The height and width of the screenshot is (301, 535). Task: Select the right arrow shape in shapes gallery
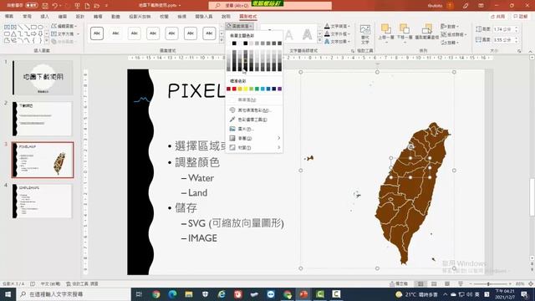[33, 33]
